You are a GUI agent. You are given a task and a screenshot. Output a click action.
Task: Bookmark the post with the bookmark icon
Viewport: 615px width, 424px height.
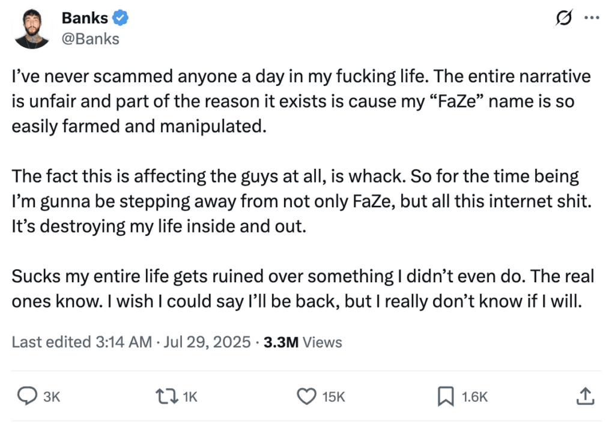445,396
